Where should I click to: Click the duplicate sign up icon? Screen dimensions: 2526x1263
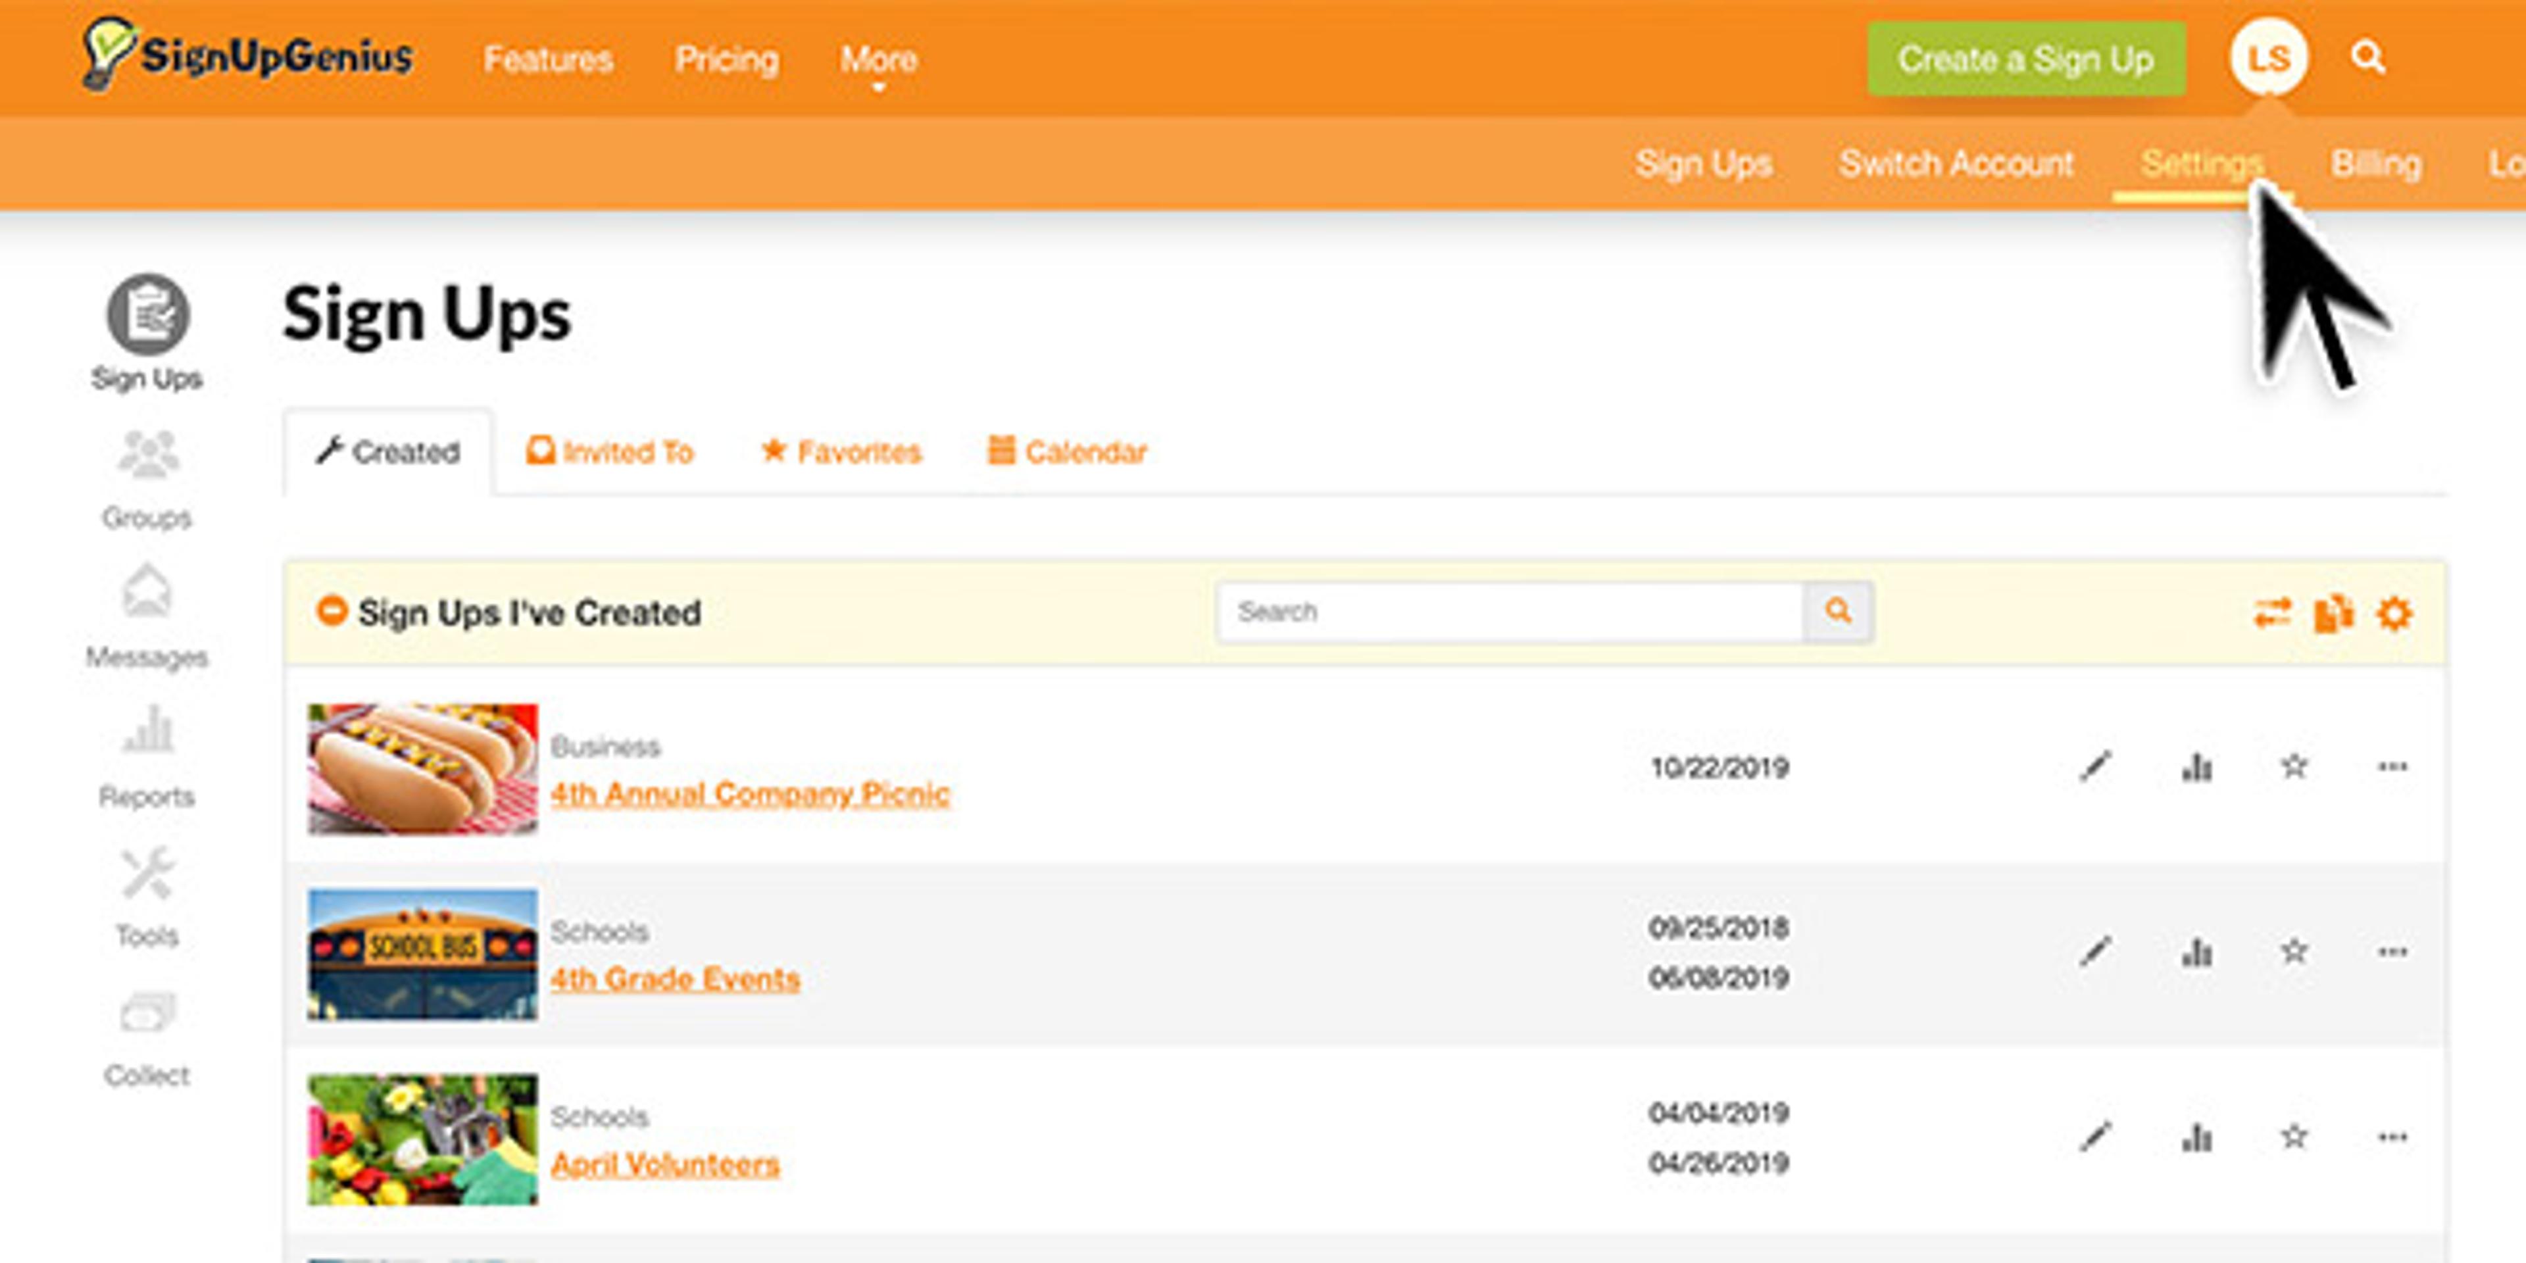click(2333, 614)
